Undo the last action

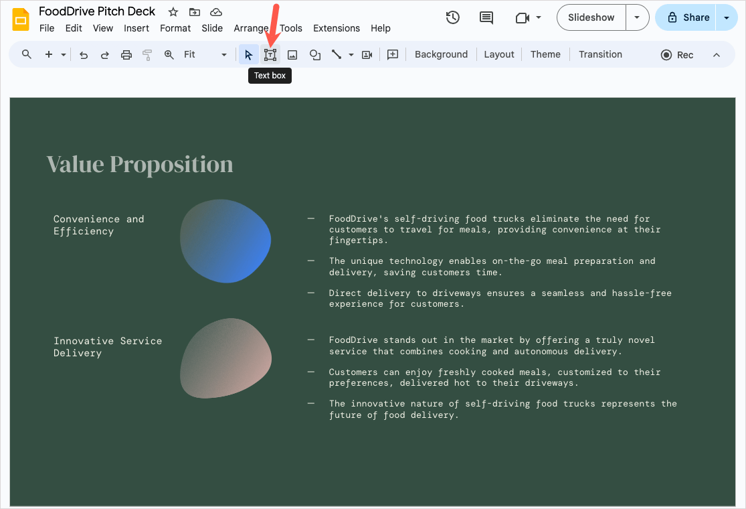point(84,55)
